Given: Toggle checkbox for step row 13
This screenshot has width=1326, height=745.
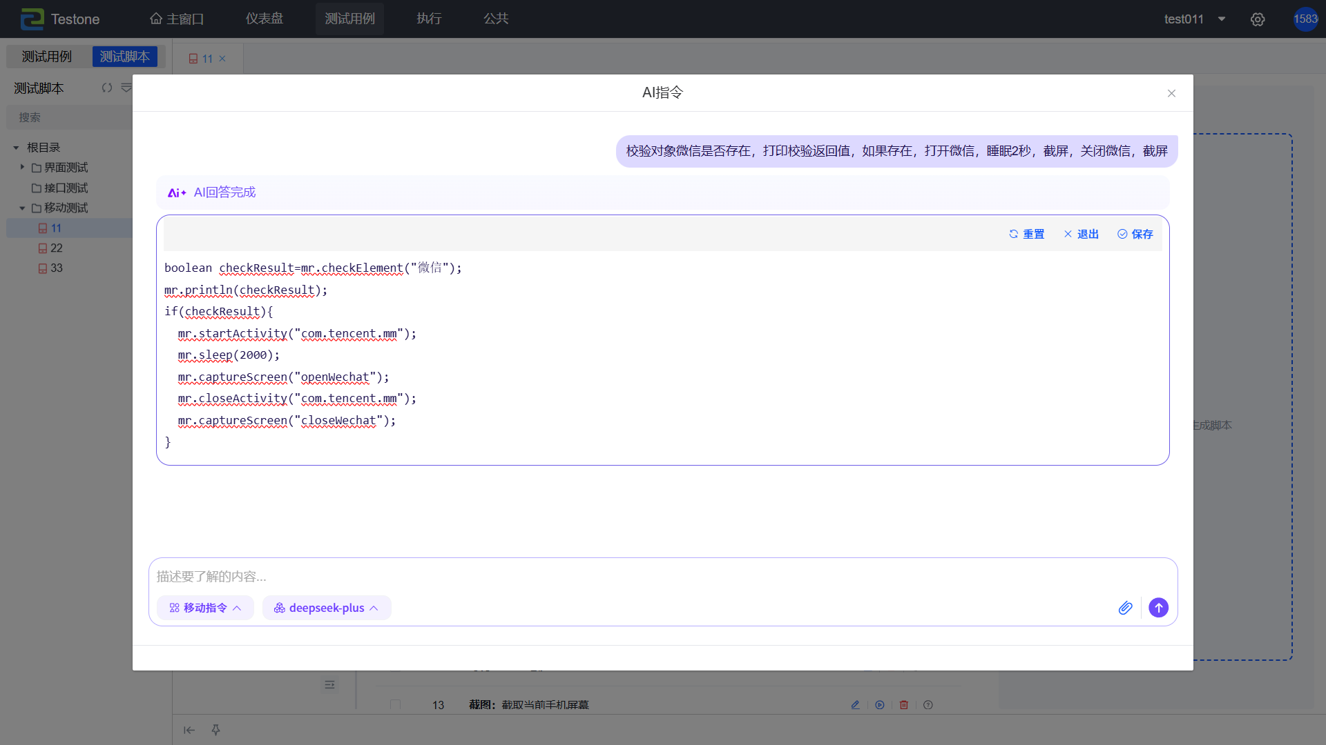Looking at the screenshot, I should pyautogui.click(x=395, y=704).
